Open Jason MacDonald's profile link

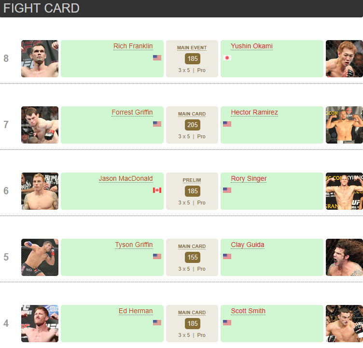point(126,178)
